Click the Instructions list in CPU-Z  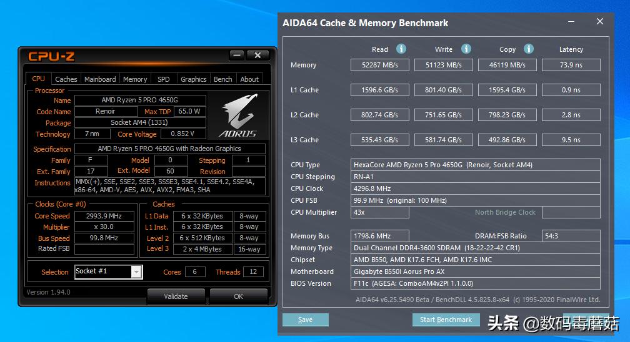click(169, 186)
